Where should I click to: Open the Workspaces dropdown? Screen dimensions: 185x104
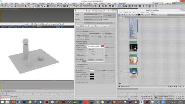[178, 3]
